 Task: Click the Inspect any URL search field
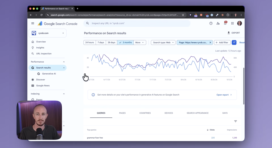(137, 23)
